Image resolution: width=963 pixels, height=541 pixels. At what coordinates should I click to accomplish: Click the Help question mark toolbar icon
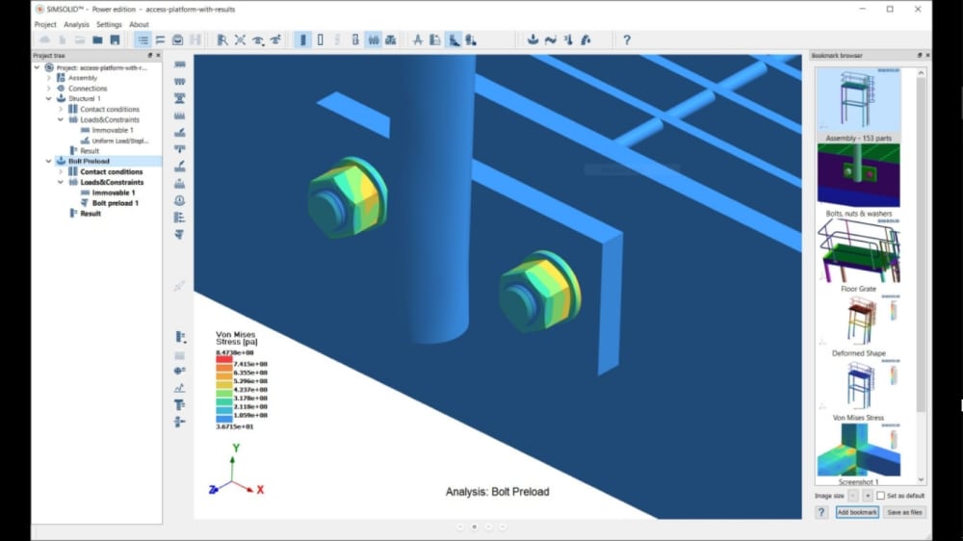[x=627, y=39]
